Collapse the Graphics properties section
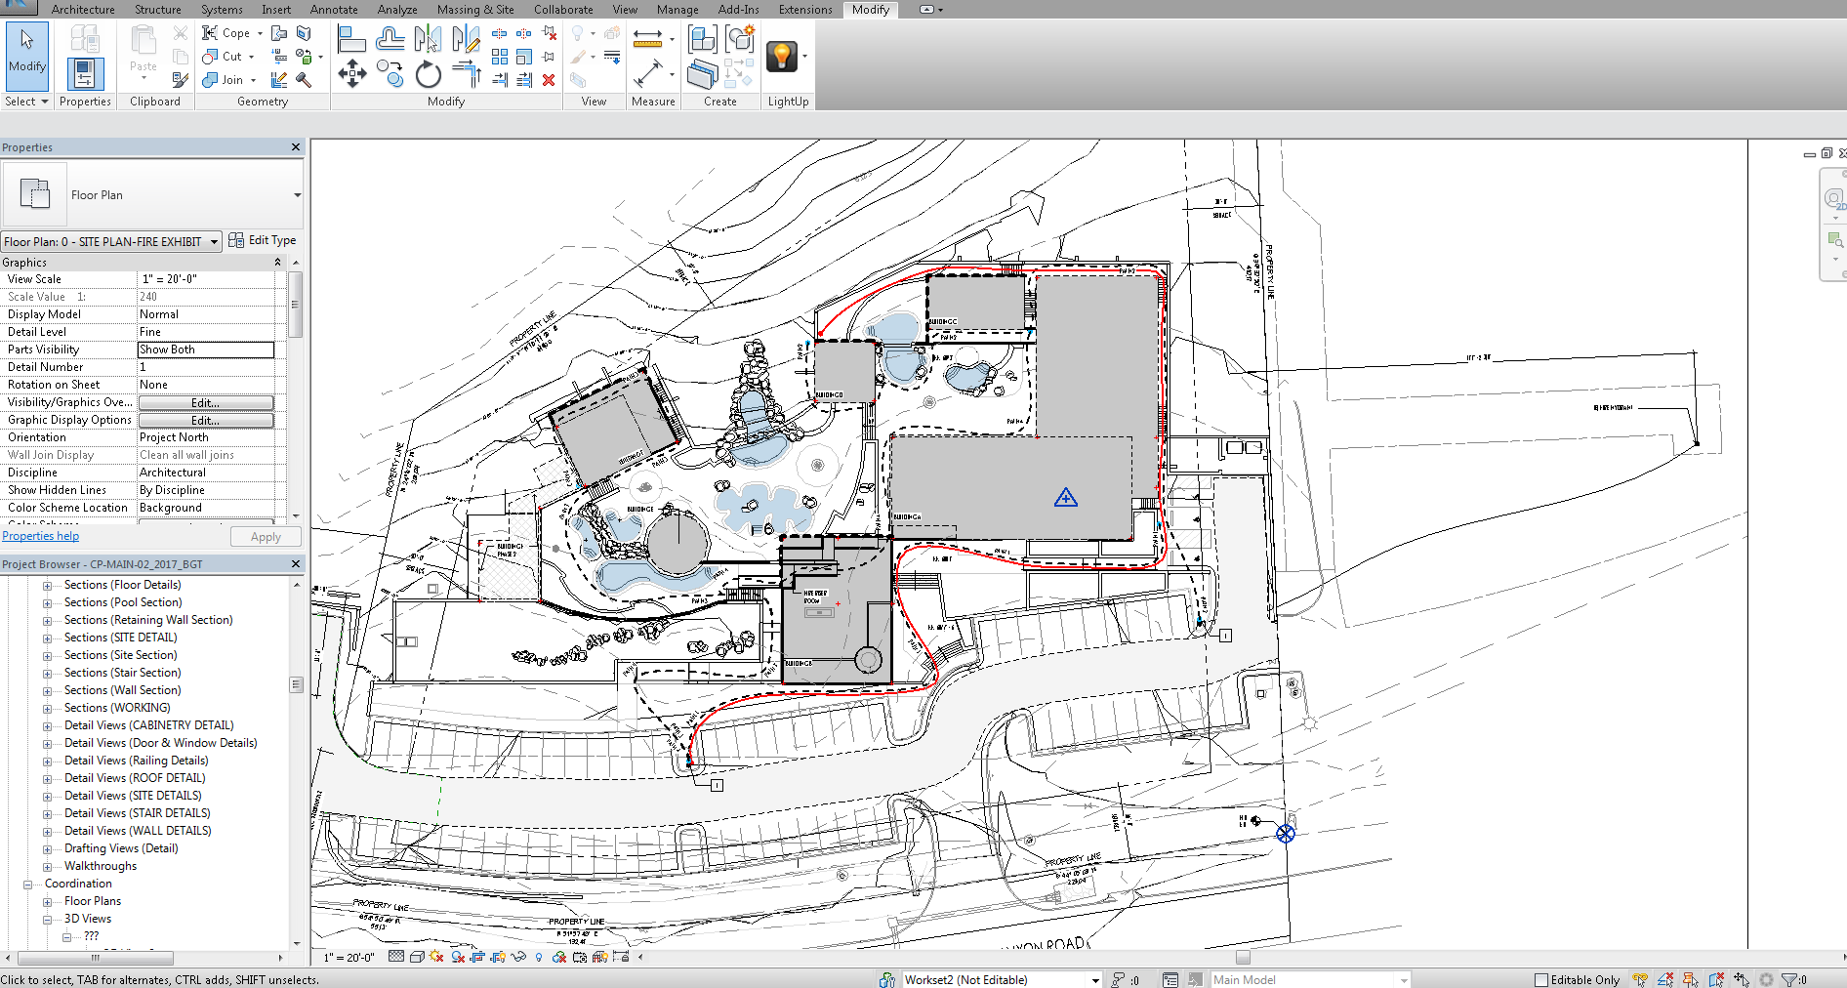Image resolution: width=1847 pixels, height=988 pixels. [x=278, y=263]
